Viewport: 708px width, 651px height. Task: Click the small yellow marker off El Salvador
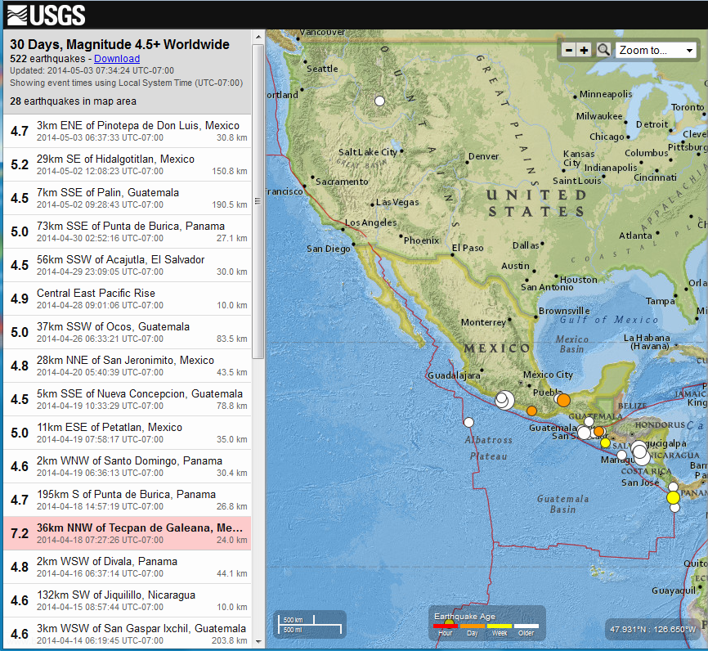pos(606,442)
